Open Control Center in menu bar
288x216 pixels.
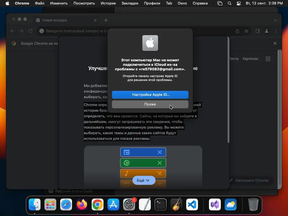(x=238, y=3)
